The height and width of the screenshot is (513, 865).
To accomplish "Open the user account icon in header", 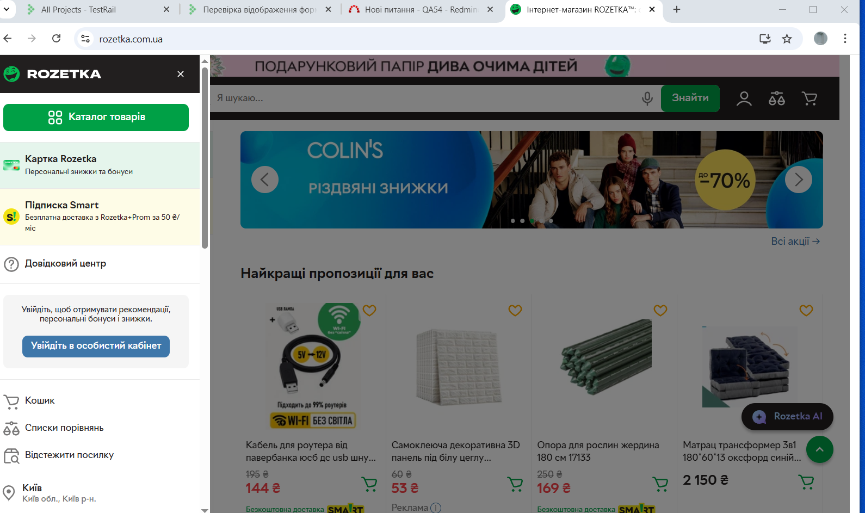I will [x=744, y=98].
